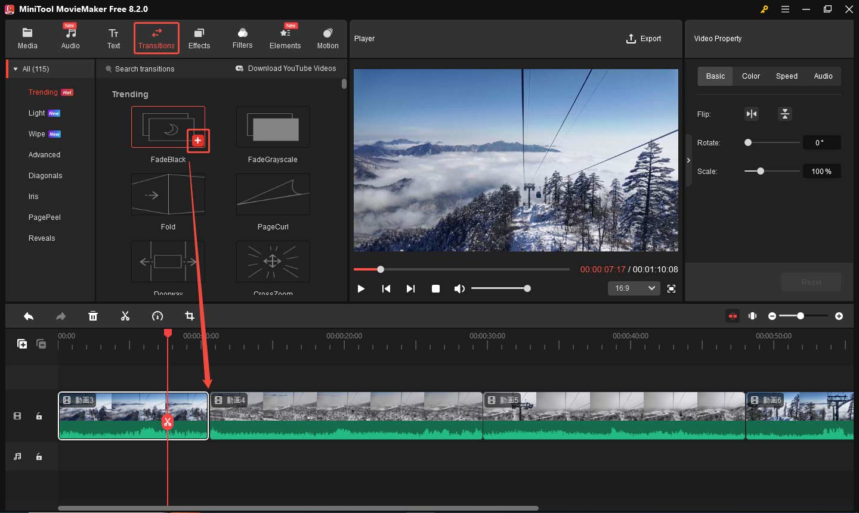
Task: Mute the player volume
Action: (459, 288)
